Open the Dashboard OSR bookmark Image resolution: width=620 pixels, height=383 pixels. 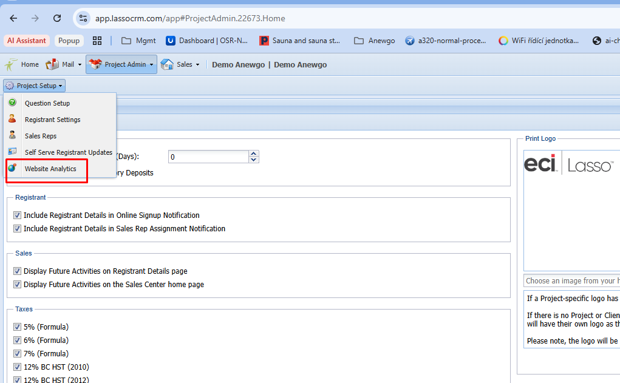[x=207, y=41]
